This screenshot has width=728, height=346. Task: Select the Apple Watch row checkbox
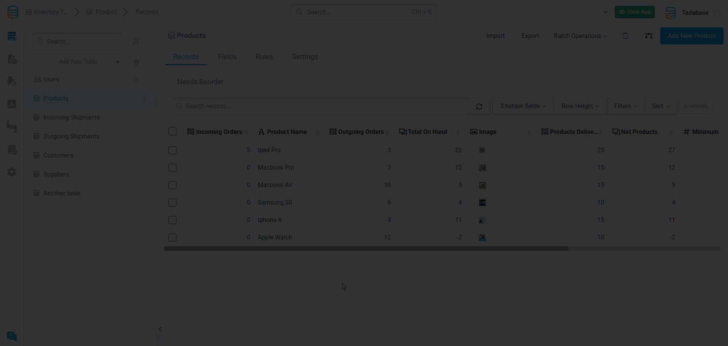[173, 237]
